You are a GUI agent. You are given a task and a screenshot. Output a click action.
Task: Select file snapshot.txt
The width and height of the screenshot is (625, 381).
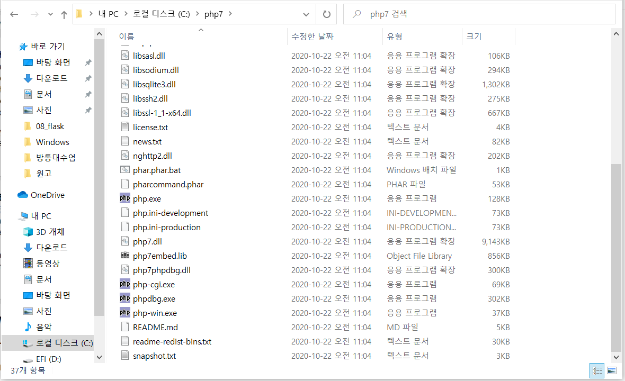(154, 356)
